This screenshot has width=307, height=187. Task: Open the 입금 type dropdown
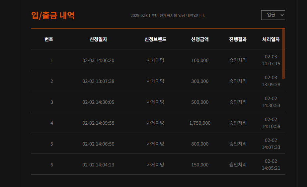(x=273, y=15)
